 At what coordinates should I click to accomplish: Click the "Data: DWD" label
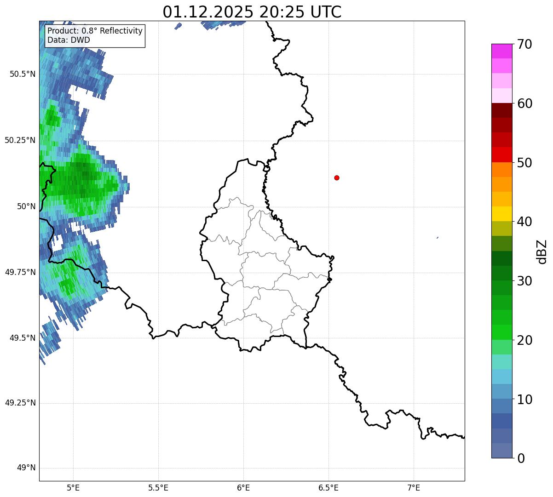click(x=69, y=40)
